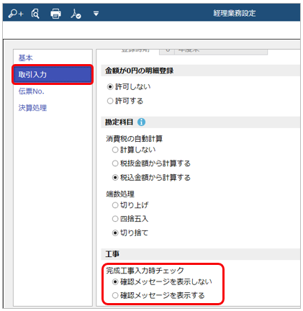This screenshot has width=303, height=311.
Task: Click the printer icon
Action: pos(55,14)
